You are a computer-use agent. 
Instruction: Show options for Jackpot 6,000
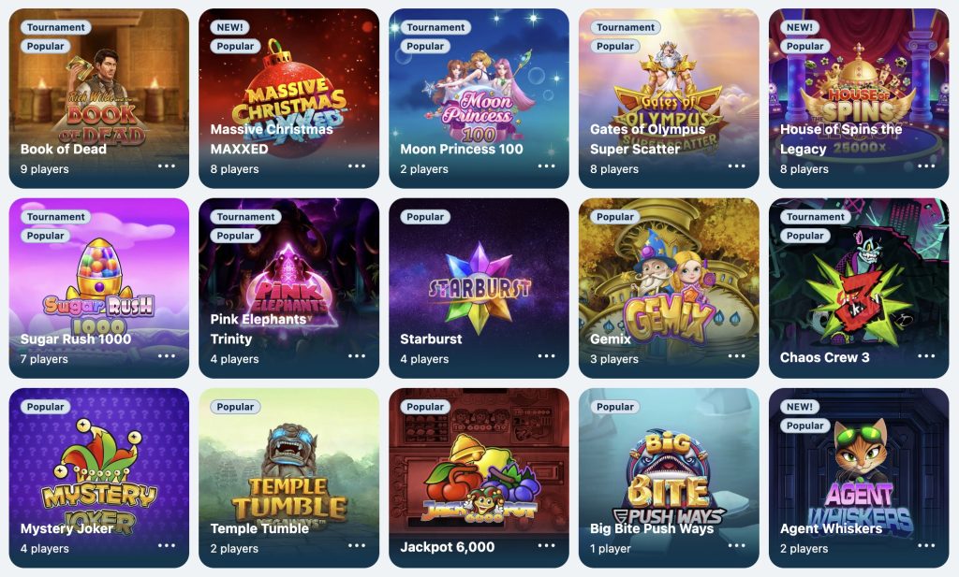tap(546, 545)
